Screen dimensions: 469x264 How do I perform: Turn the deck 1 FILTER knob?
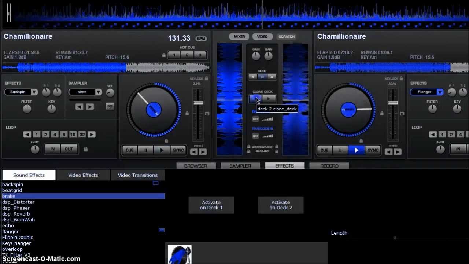pos(27,109)
